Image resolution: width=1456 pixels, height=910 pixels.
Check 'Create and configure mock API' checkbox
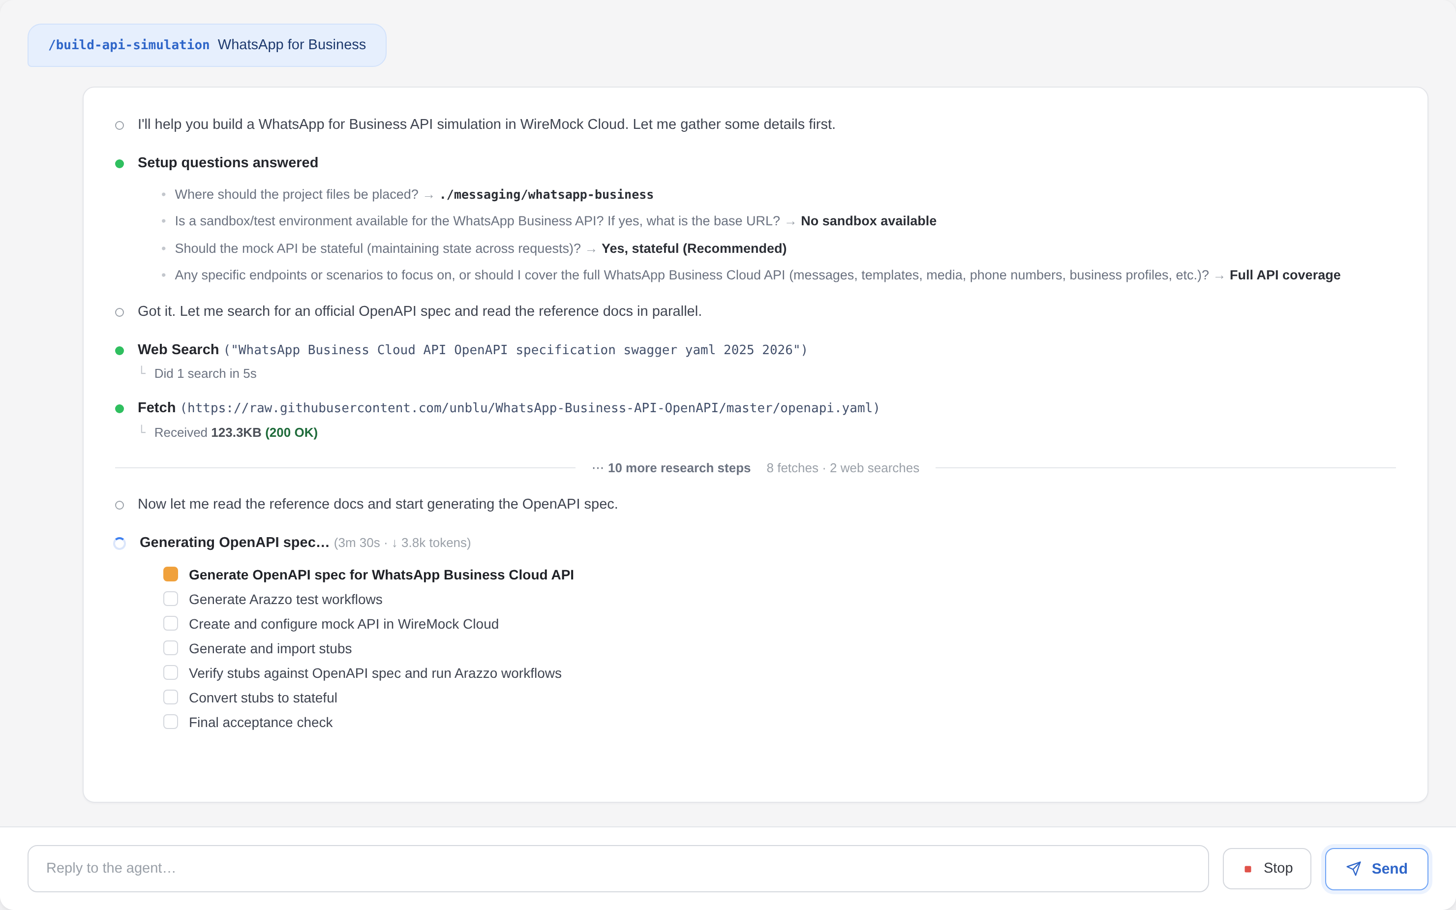pyautogui.click(x=171, y=624)
